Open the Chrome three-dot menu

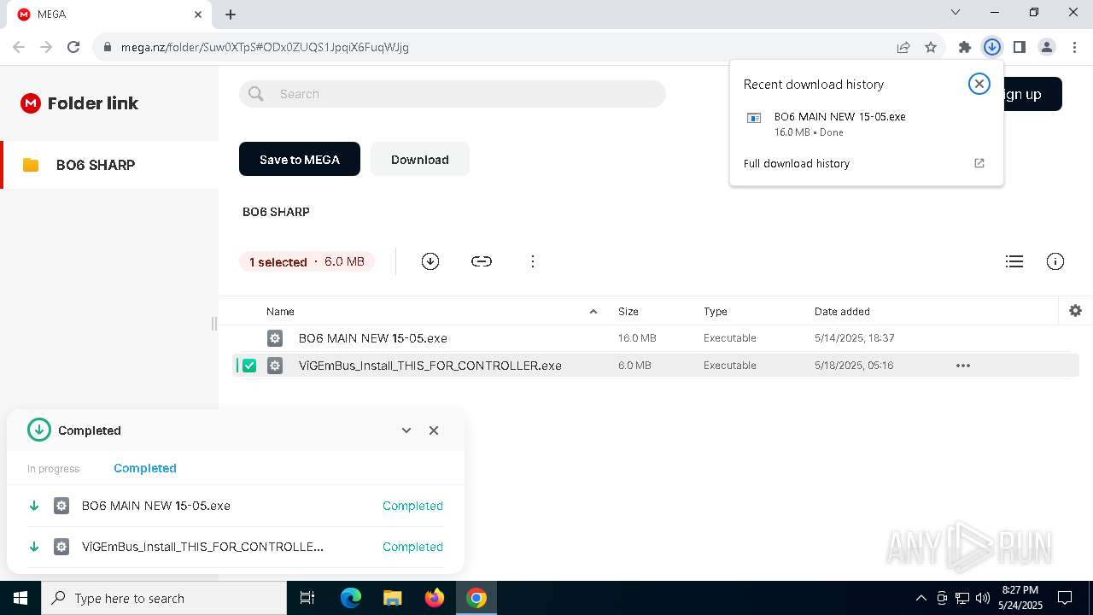(1074, 47)
